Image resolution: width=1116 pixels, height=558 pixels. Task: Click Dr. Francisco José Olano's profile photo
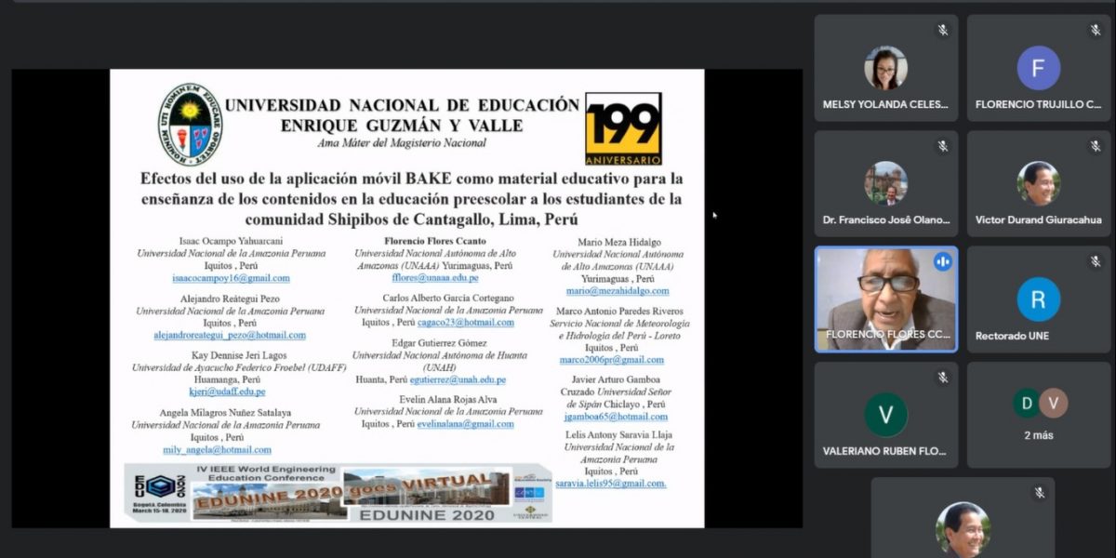(885, 183)
